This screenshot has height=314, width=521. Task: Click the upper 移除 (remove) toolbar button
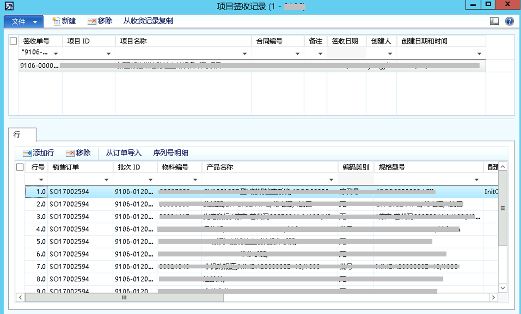click(x=100, y=21)
